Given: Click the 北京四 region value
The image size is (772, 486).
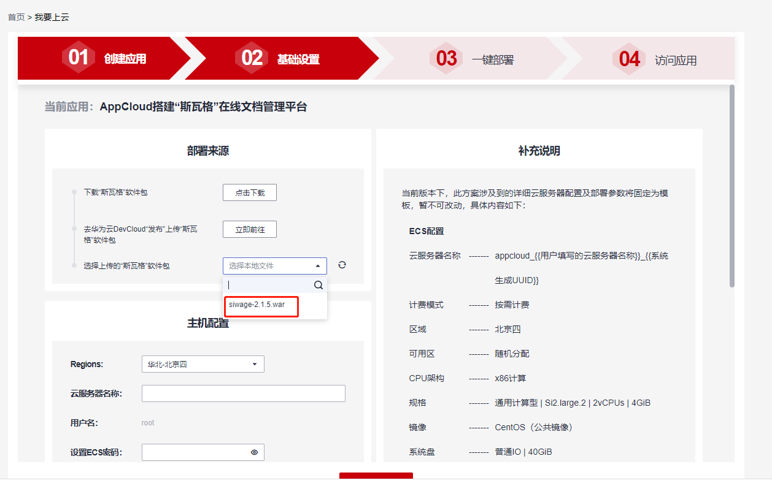Looking at the screenshot, I should pyautogui.click(x=508, y=329).
